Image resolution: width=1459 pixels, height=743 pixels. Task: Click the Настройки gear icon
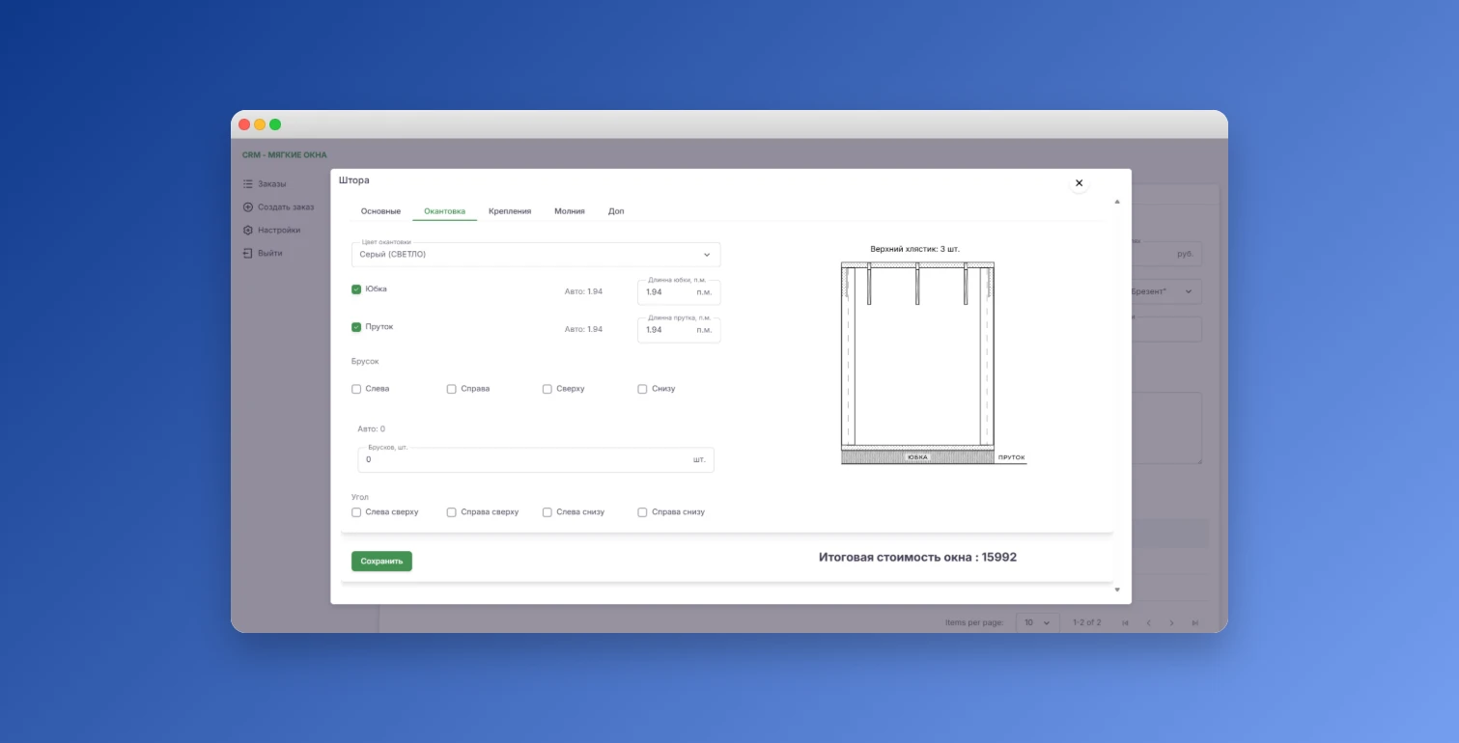248,230
